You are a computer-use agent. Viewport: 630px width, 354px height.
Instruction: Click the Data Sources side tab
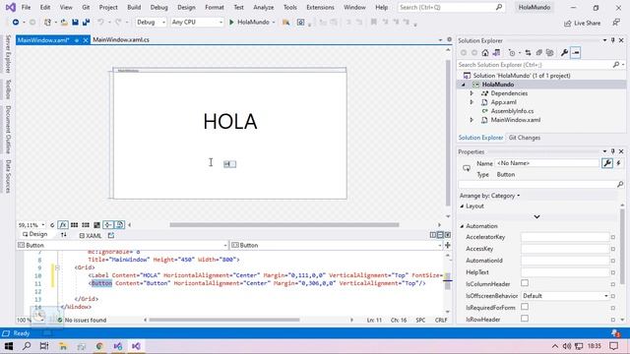(8, 177)
